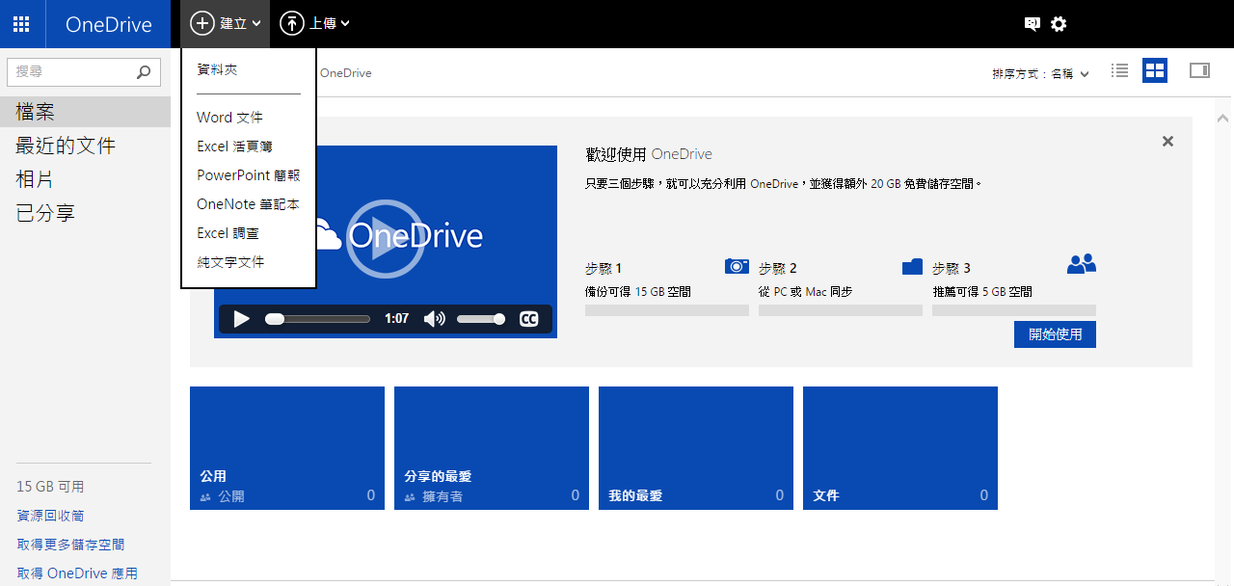
Task: Click the search magnifier icon
Action: [144, 71]
